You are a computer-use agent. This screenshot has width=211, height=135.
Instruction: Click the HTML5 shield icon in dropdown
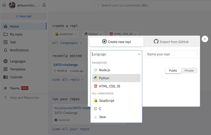click(x=95, y=86)
